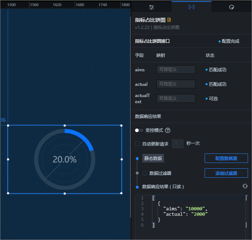Check the 数据过滤器 checkbox

(145, 173)
